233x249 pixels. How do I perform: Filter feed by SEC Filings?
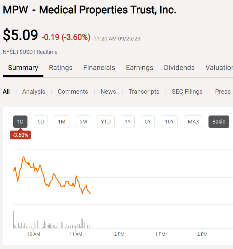[187, 92]
